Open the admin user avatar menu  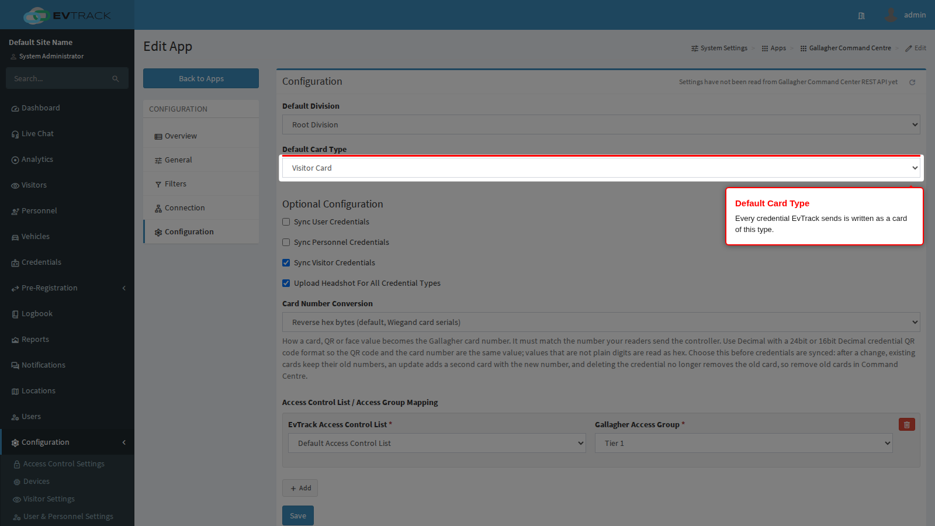point(891,15)
